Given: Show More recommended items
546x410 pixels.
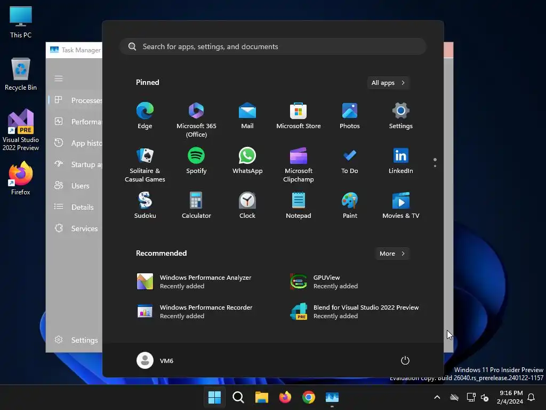Looking at the screenshot, I should click(392, 254).
